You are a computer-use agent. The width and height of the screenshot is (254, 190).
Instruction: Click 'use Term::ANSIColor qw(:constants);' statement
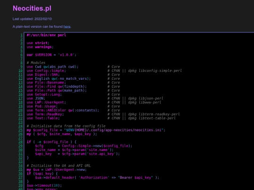point(63,110)
